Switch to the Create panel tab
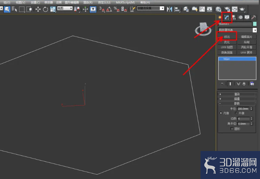The height and width of the screenshot is (179, 260). [x=220, y=17]
